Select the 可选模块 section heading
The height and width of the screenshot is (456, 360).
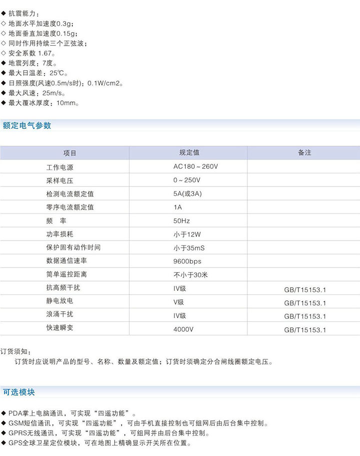point(19,392)
